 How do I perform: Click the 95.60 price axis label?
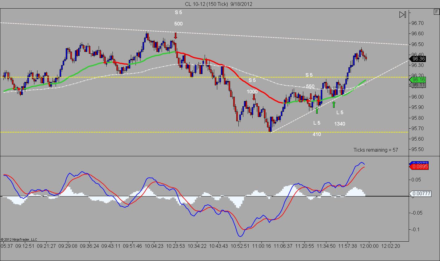click(417, 139)
